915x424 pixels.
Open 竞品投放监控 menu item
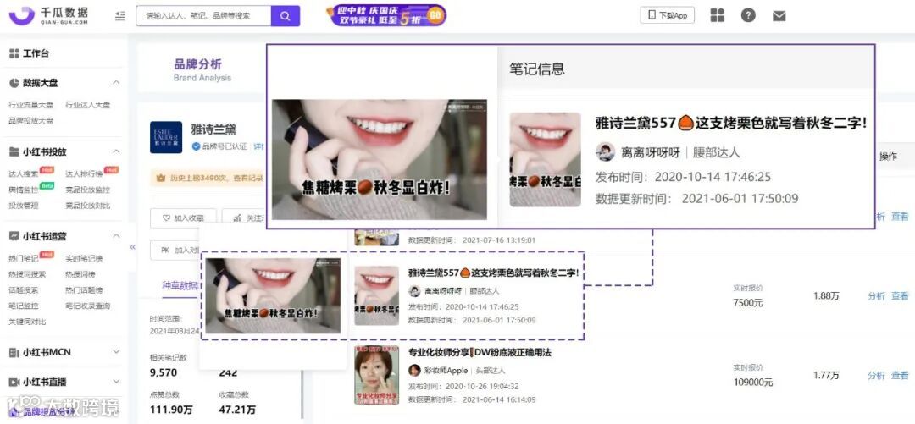click(x=87, y=190)
